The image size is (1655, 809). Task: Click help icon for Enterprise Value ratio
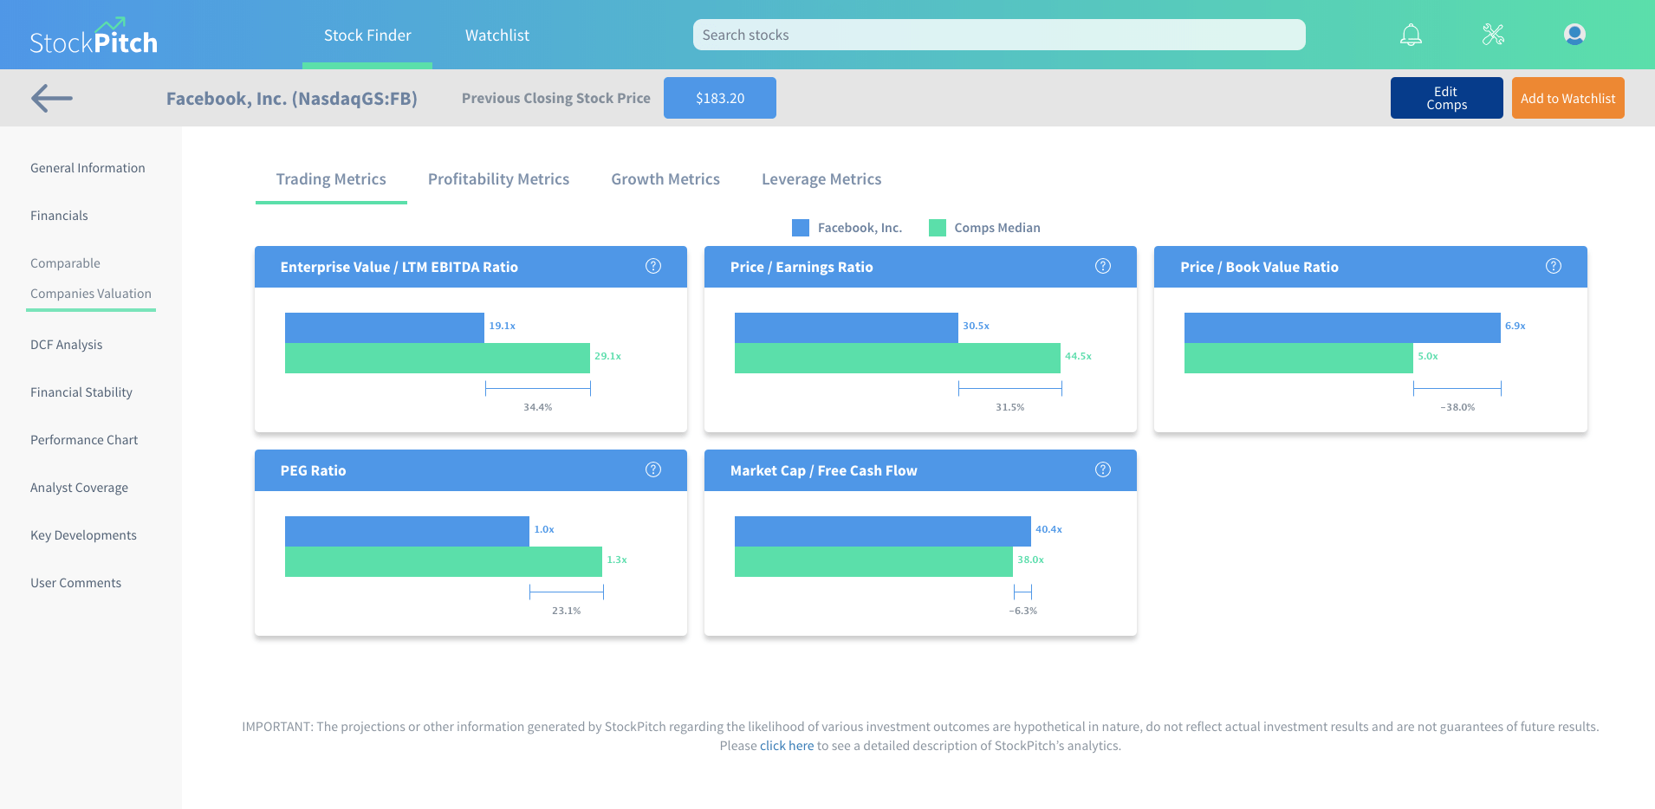[653, 266]
